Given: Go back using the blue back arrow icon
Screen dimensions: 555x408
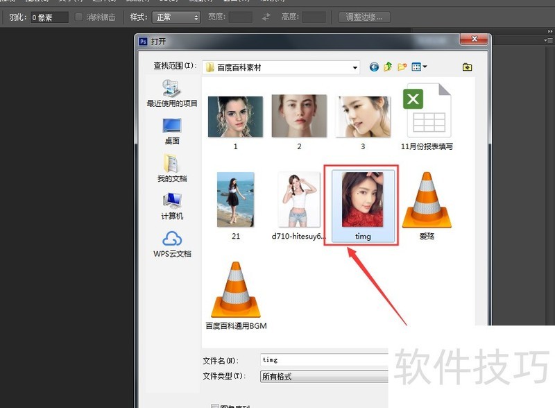Looking at the screenshot, I should coord(374,67).
